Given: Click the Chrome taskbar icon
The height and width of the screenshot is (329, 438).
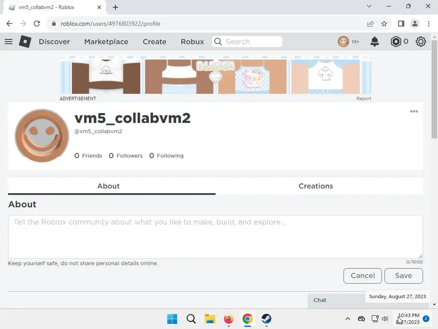Looking at the screenshot, I should click(248, 319).
